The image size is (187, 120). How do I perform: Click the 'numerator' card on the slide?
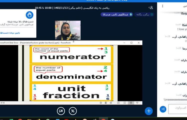[72, 54]
